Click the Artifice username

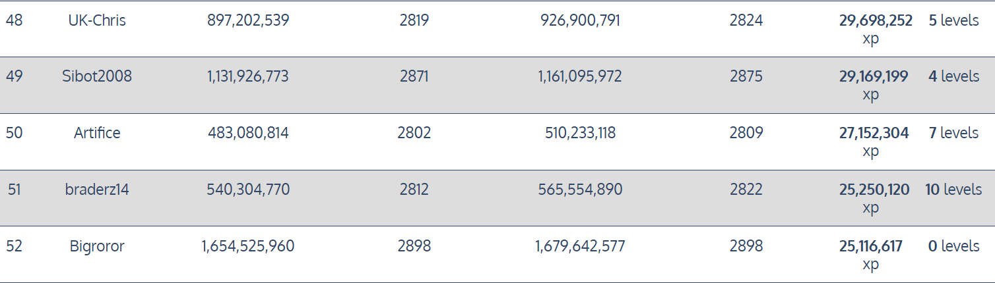click(x=97, y=133)
